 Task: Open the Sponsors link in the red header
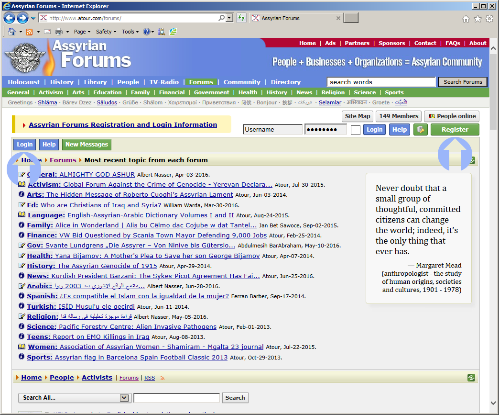(392, 43)
